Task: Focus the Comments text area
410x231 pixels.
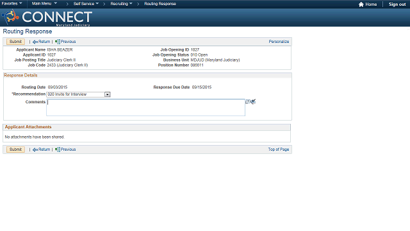Action: [145, 107]
